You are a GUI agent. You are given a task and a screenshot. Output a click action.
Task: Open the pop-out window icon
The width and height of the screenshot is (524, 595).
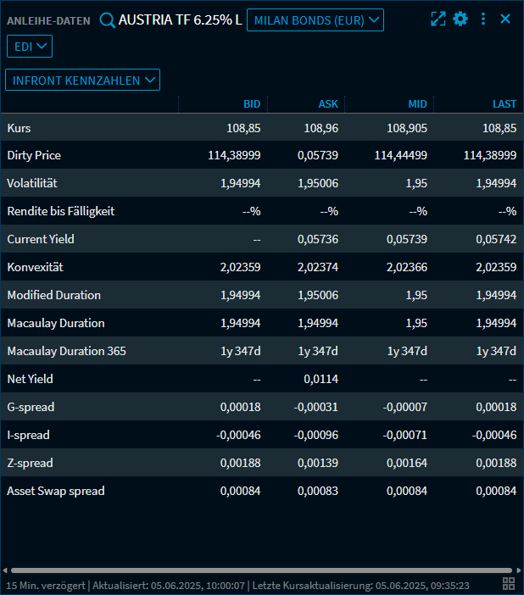pyautogui.click(x=438, y=19)
